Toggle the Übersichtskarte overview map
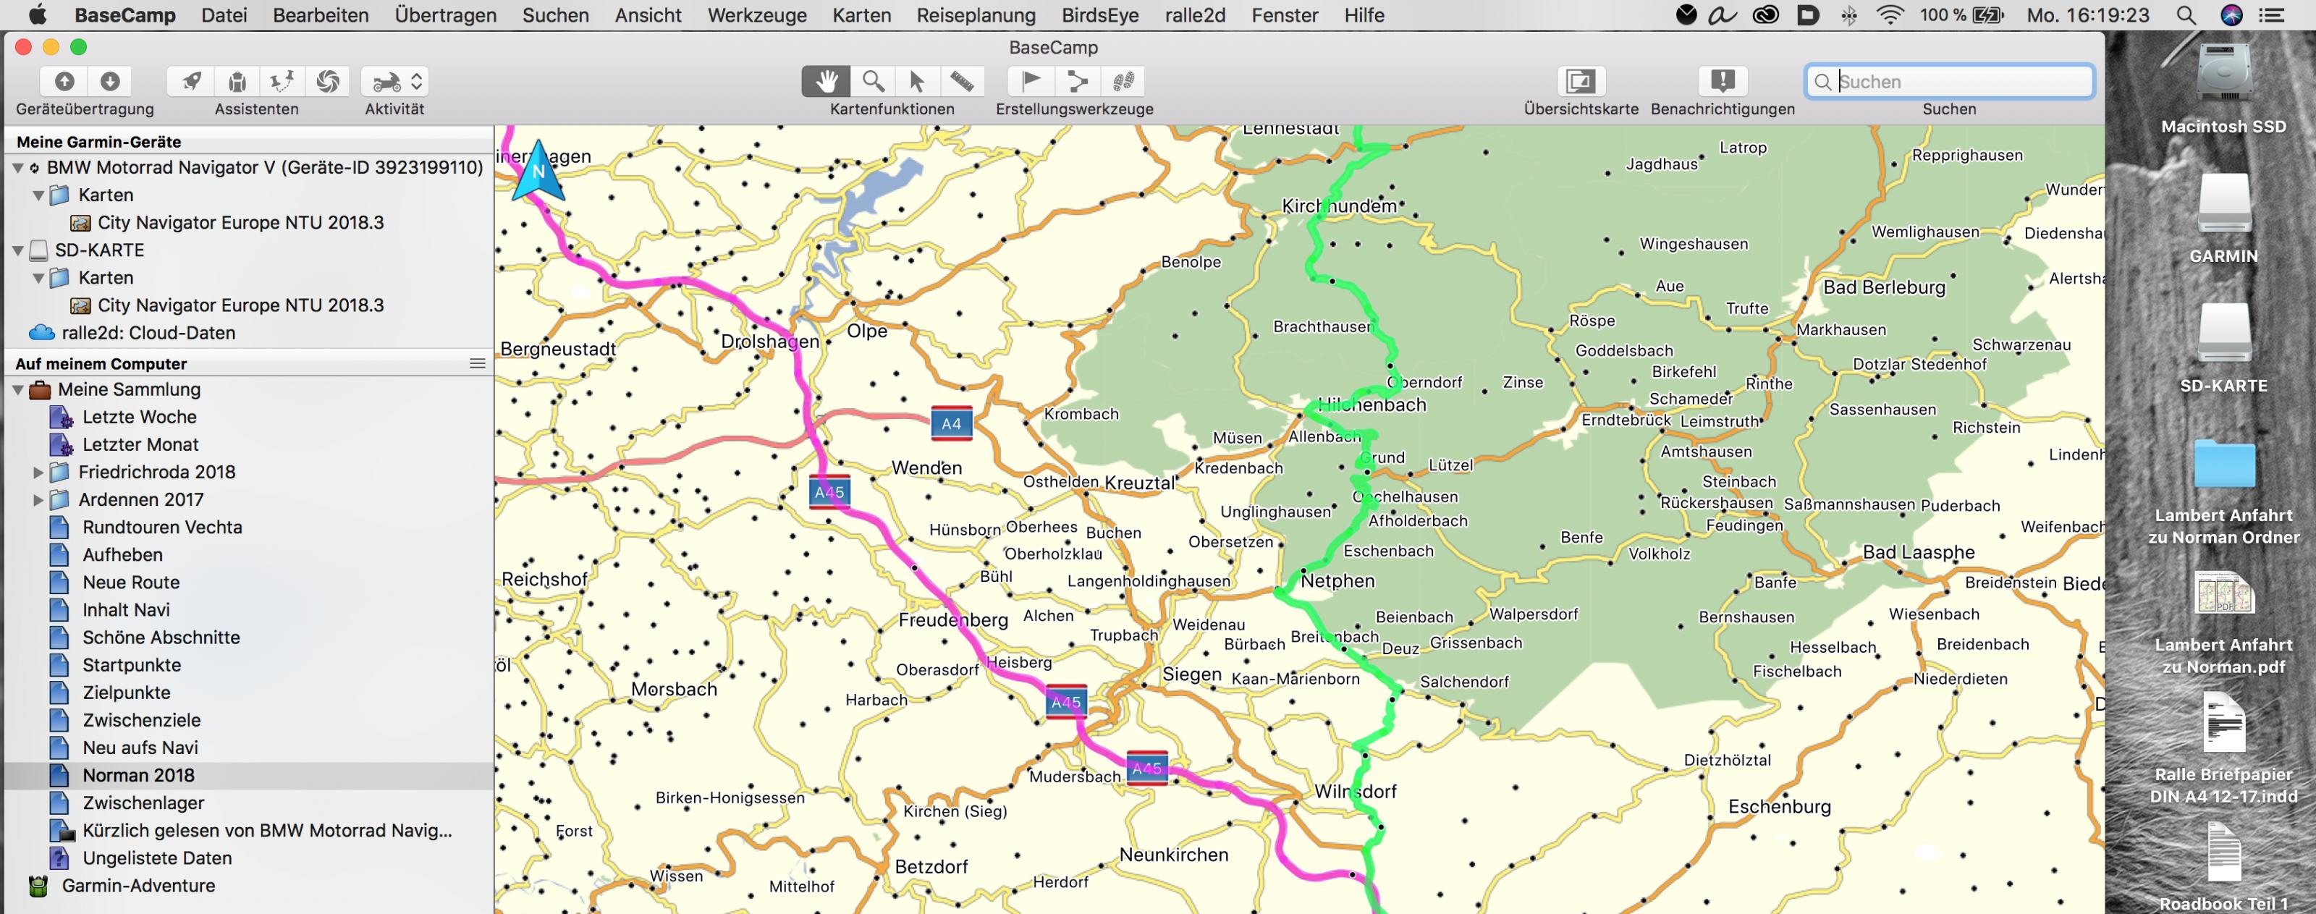Screen dimensions: 2316x914 [x=1580, y=81]
